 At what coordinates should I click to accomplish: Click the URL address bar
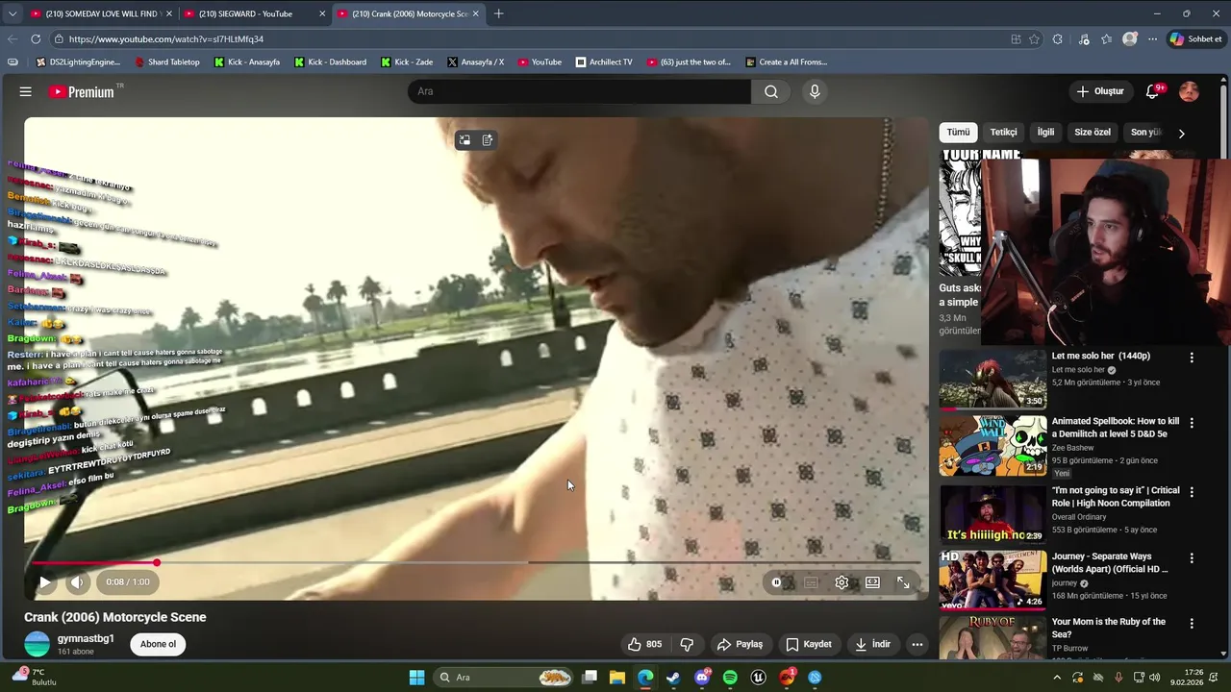pos(529,39)
